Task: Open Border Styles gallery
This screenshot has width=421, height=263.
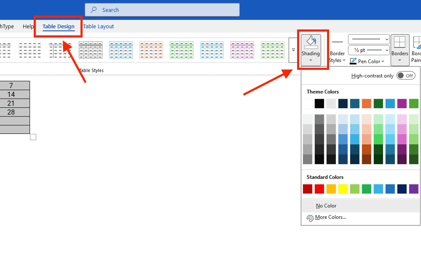Action: coord(337,51)
